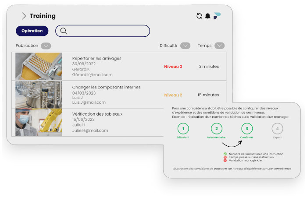Open the Temps filter dropdown
The height and width of the screenshot is (197, 307).
(220, 46)
